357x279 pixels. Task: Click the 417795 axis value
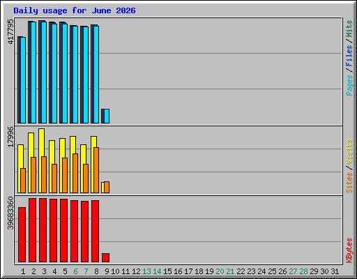[10, 31]
